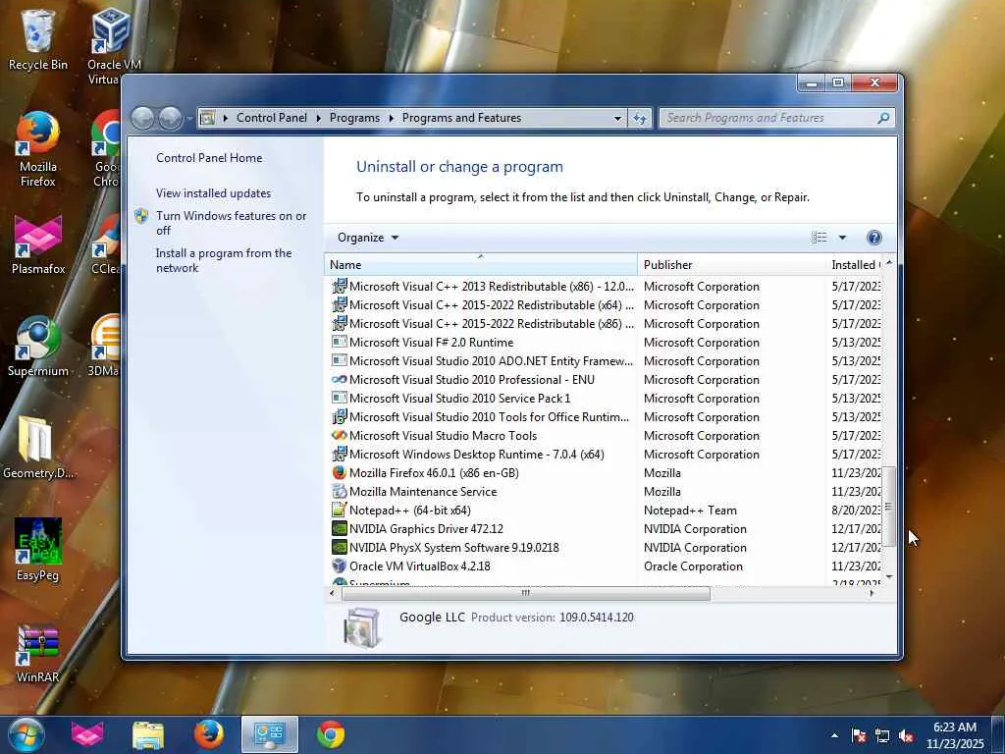Expand the address bar history dropdown
The width and height of the screenshot is (1005, 754).
(617, 118)
